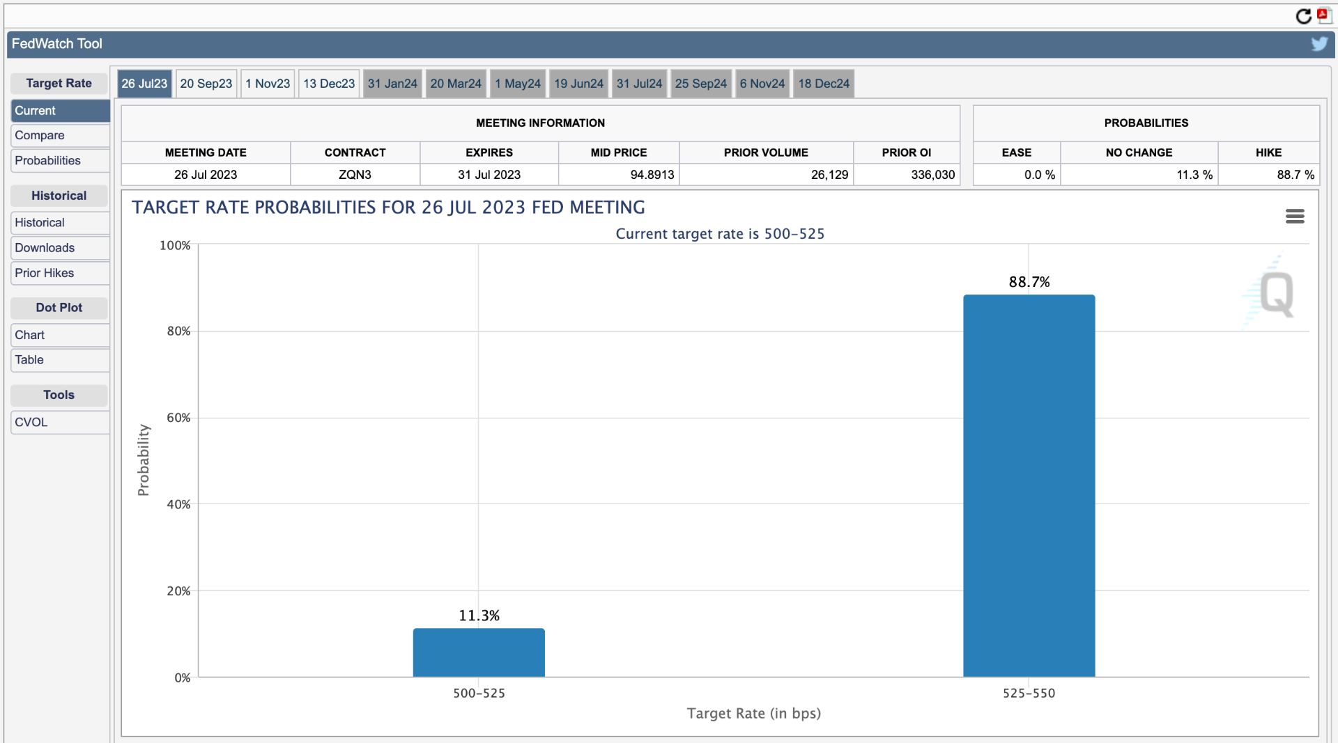Click the 26 Jul 2023 meeting date cell
Screen dimensions: 1338x743
206,175
